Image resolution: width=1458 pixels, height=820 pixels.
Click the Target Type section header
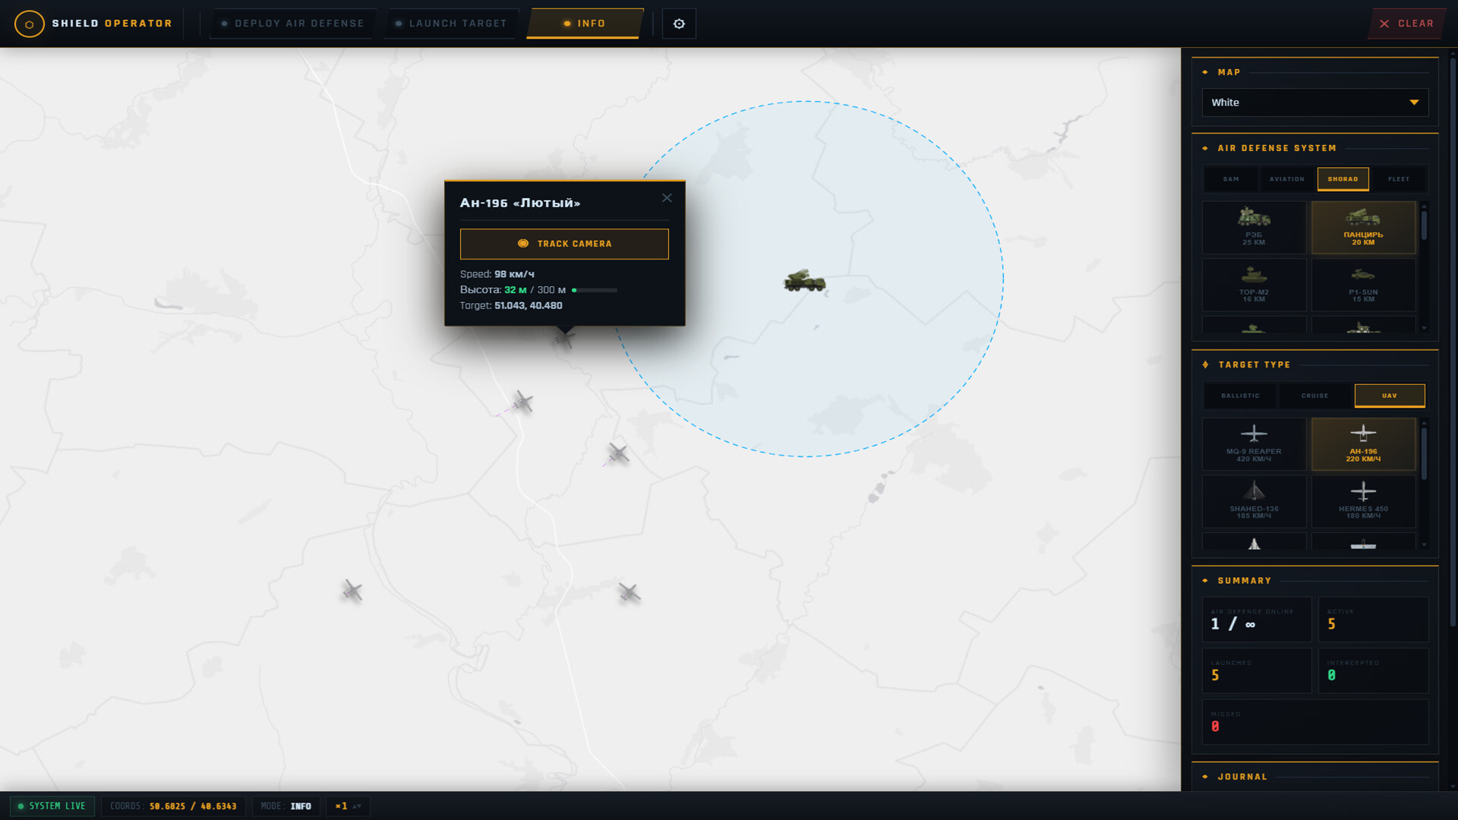click(1314, 365)
